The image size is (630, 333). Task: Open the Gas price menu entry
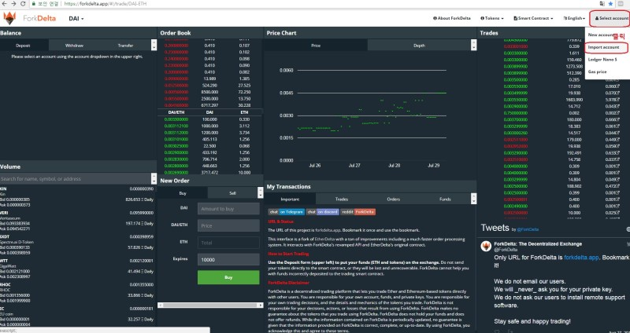(598, 72)
